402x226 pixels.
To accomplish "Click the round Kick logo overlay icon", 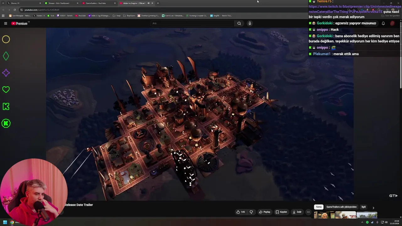I will tap(6, 123).
